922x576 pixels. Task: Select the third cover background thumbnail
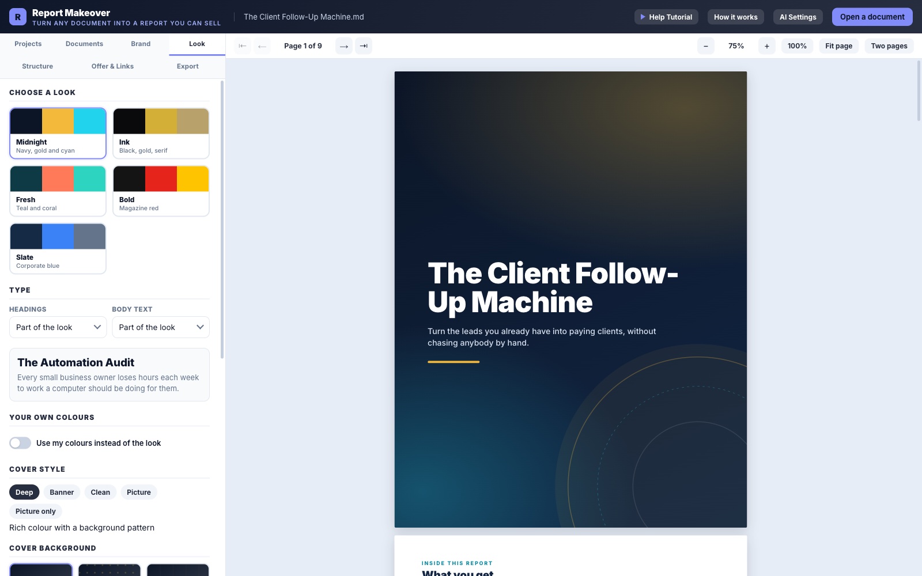coord(177,570)
